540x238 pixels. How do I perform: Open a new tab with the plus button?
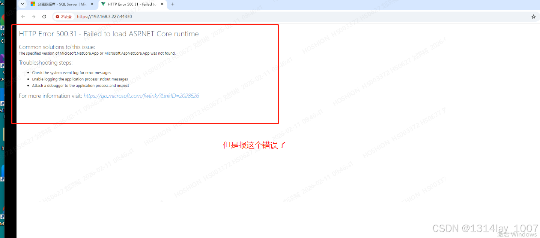coord(173,4)
